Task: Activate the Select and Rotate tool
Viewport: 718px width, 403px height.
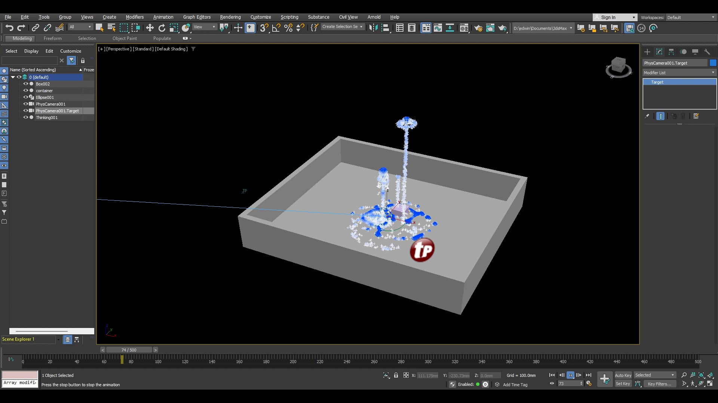Action: click(x=162, y=28)
